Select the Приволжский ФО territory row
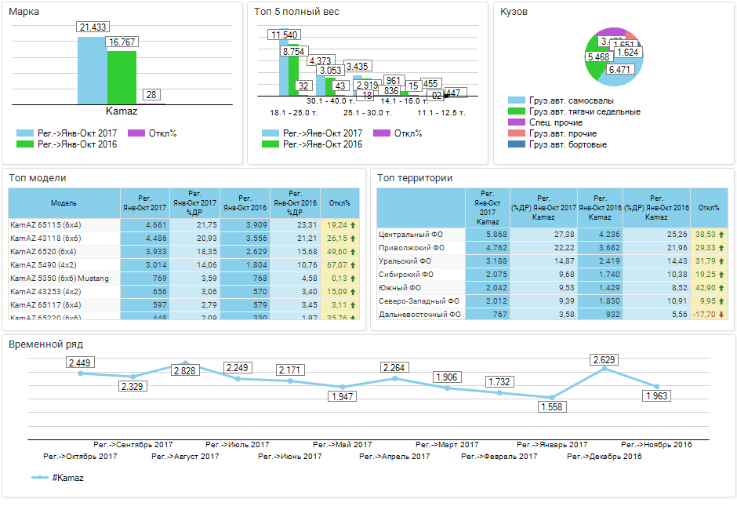The height and width of the screenshot is (521, 737). click(552, 248)
